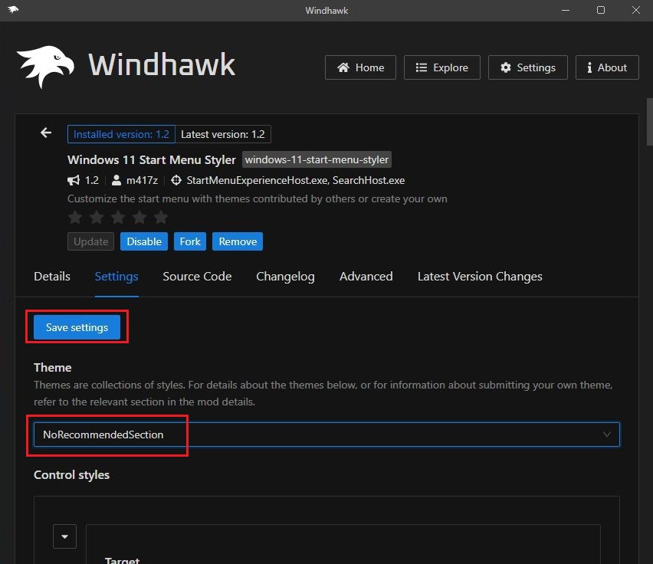Expand the Control styles entry arrow

(x=64, y=536)
